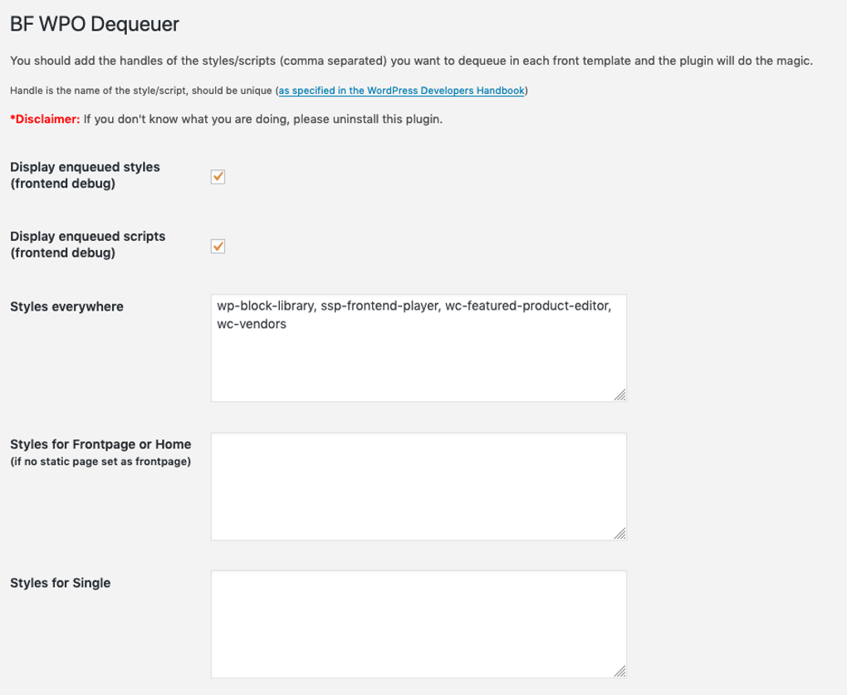Screen dimensions: 847x695
Task: Focus the 'Styles for Frontpage or Home' textarea
Action: tap(419, 486)
